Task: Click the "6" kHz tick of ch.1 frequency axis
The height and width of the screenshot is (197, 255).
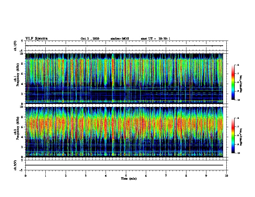Action: click(x=23, y=74)
